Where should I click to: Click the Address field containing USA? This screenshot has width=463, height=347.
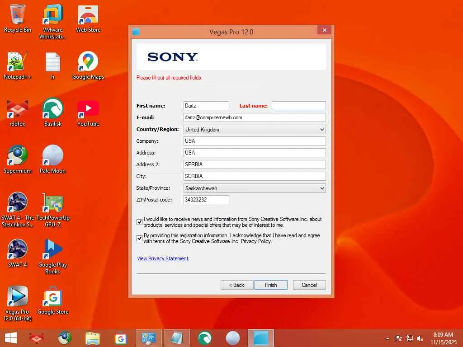coord(255,153)
